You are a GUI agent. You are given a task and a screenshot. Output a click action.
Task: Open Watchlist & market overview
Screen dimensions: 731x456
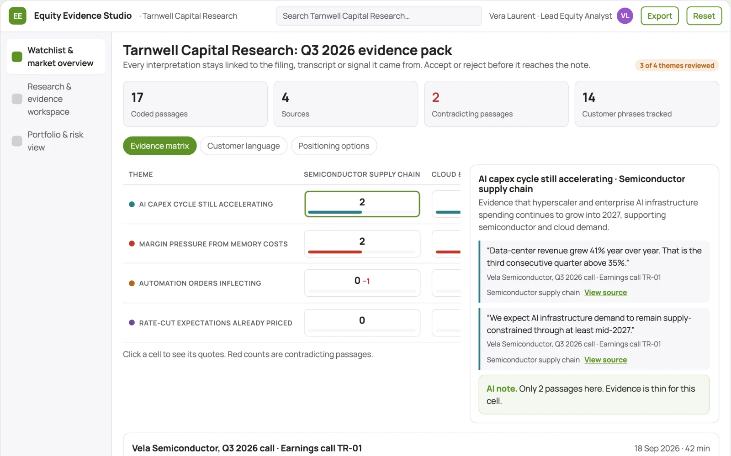[56, 57]
